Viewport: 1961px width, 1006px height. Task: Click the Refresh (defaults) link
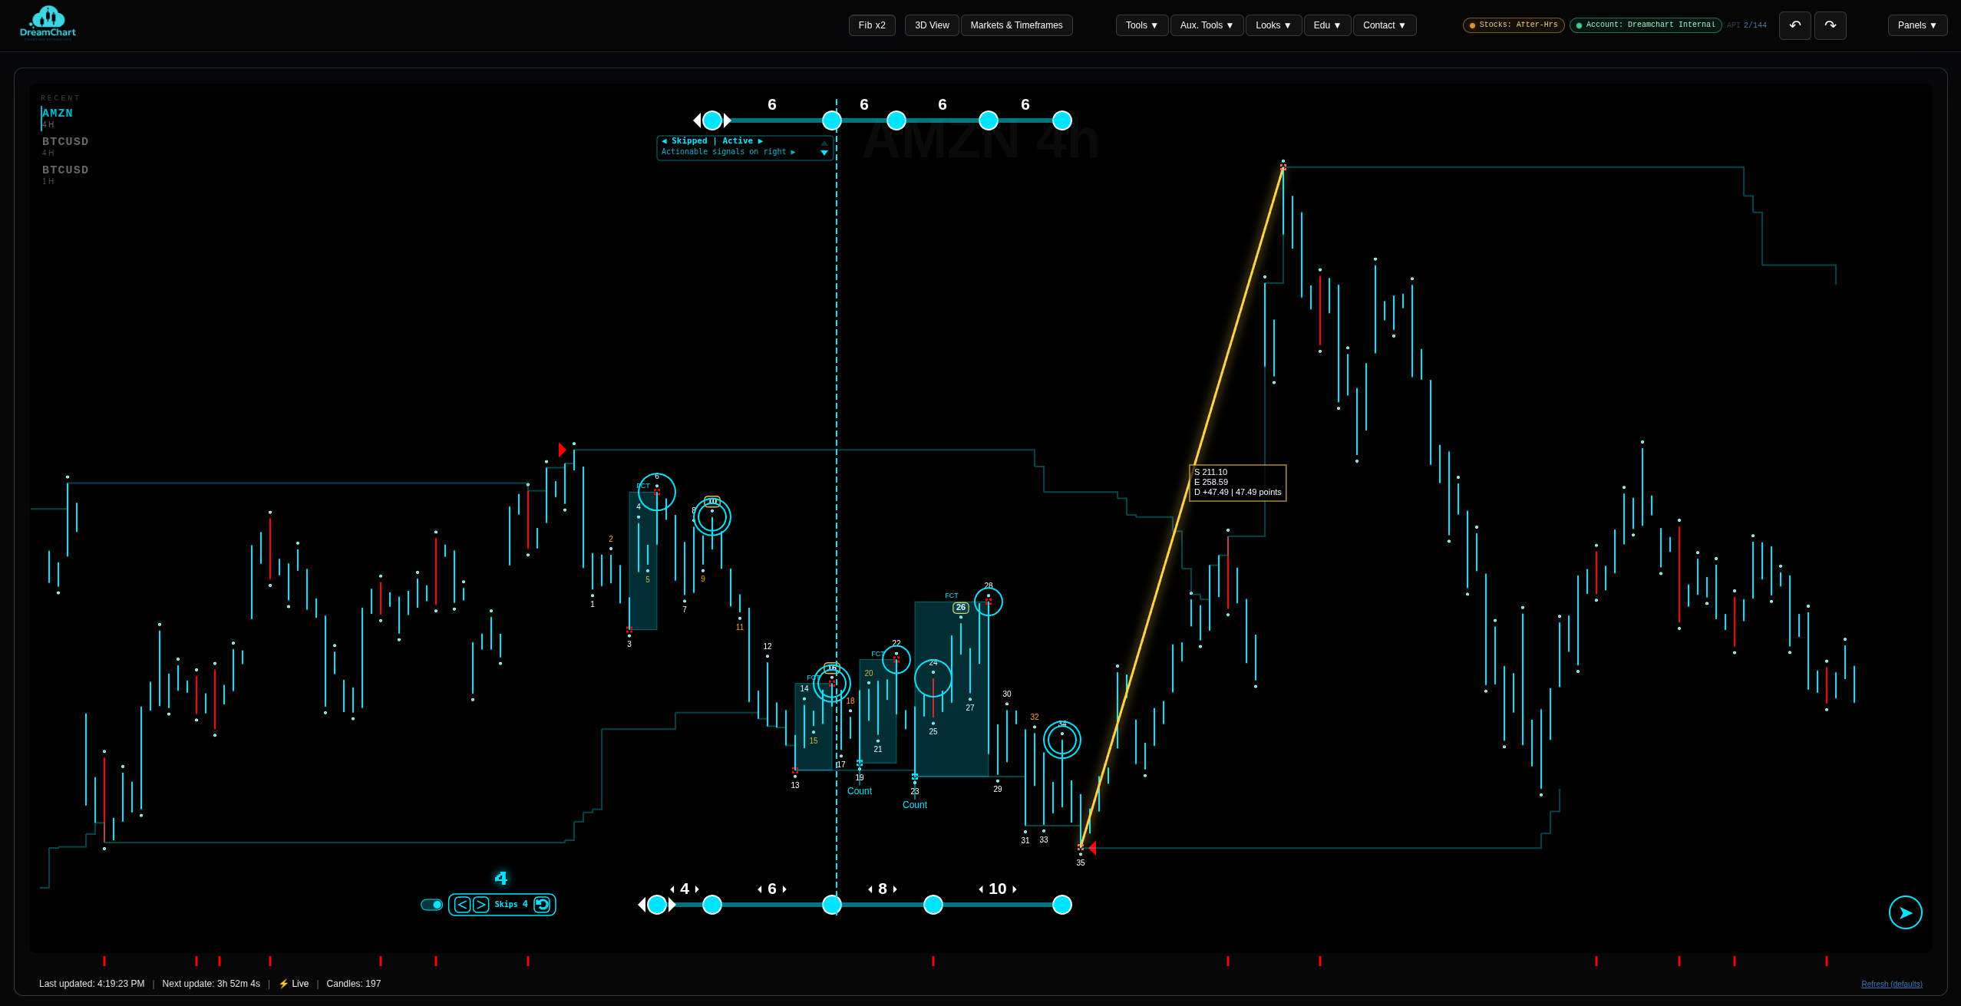[x=1891, y=984]
